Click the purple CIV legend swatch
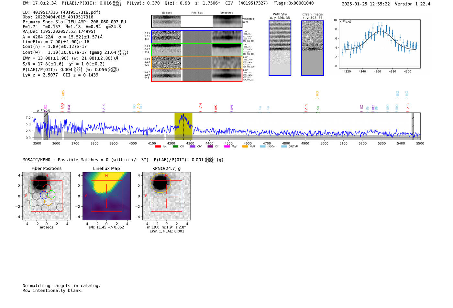Viewport: 453px width, 308px height. [x=193, y=146]
